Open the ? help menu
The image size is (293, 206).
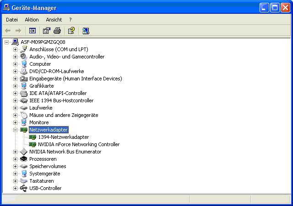click(x=70, y=20)
